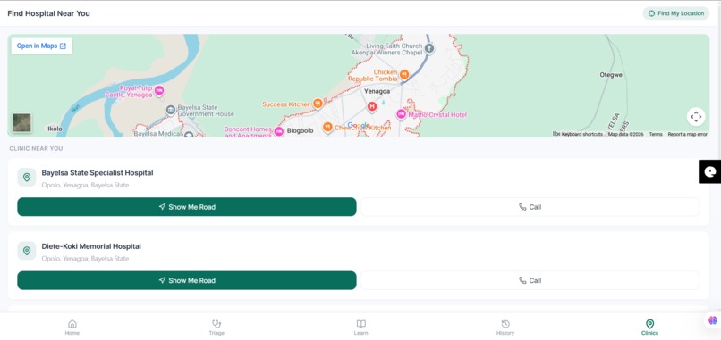Open the black side widget icon
Viewport: 721px width, 340px height.
pos(710,171)
